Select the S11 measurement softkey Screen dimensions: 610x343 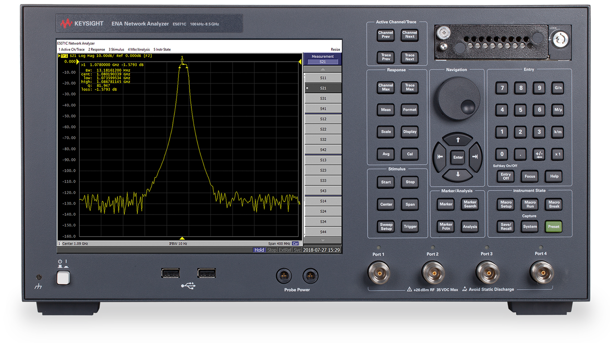click(323, 77)
